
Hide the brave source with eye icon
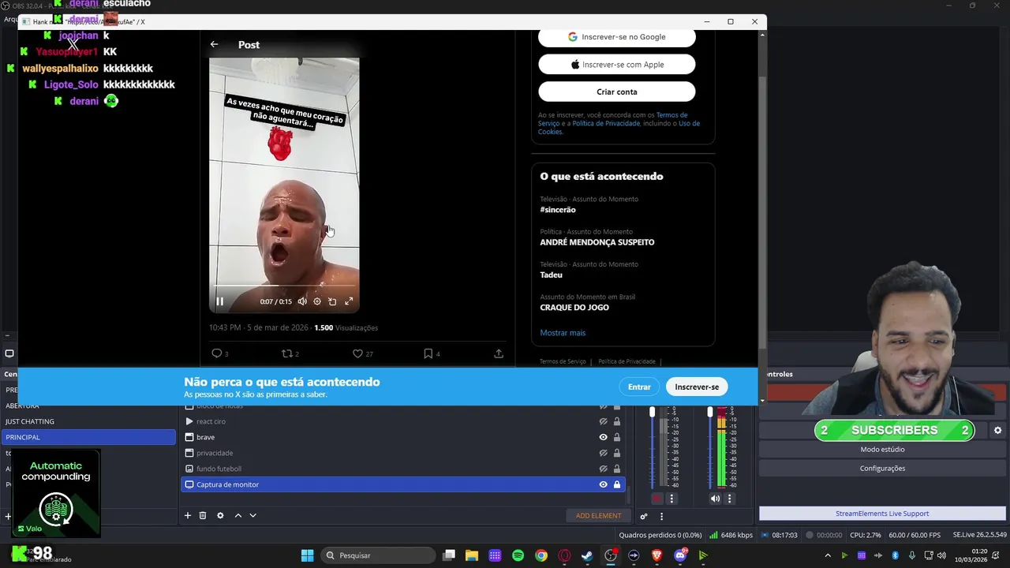tap(603, 437)
